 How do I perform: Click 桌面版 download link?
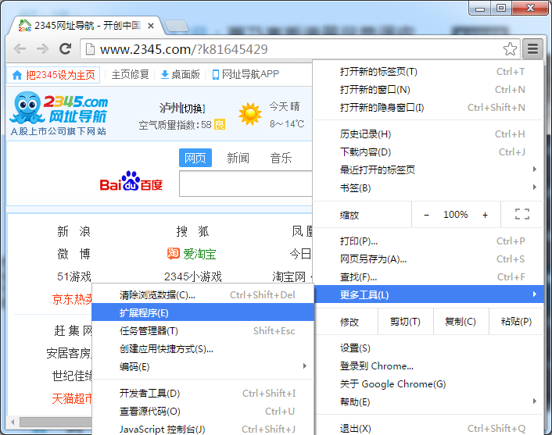point(180,74)
